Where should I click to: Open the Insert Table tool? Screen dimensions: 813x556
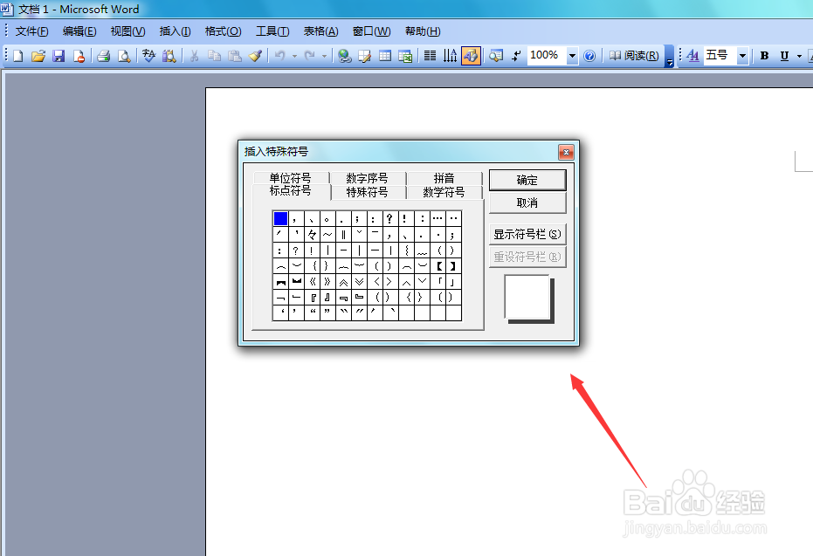pyautogui.click(x=385, y=55)
